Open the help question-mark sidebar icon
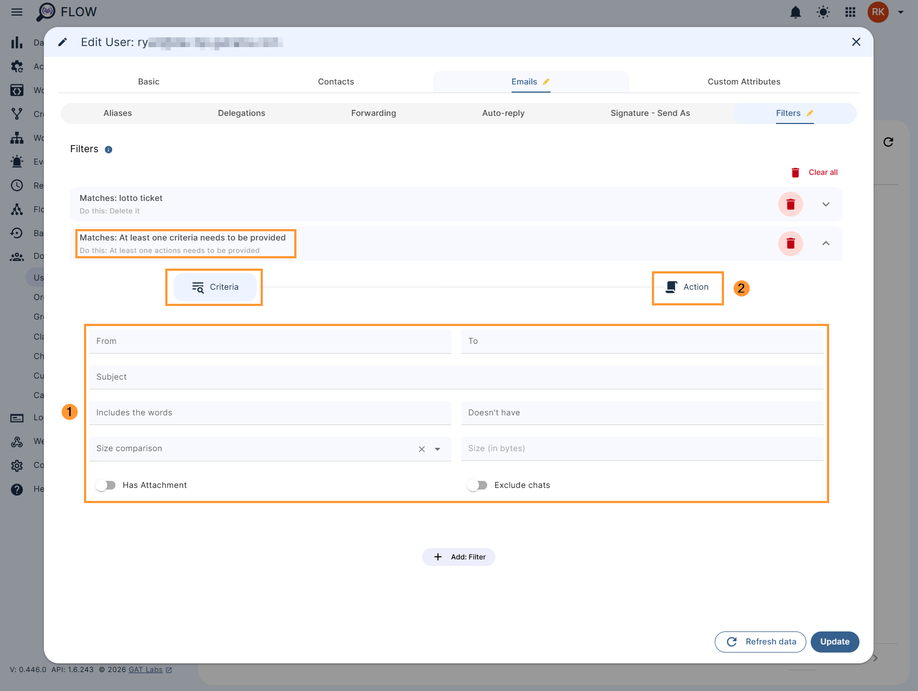 click(x=17, y=490)
